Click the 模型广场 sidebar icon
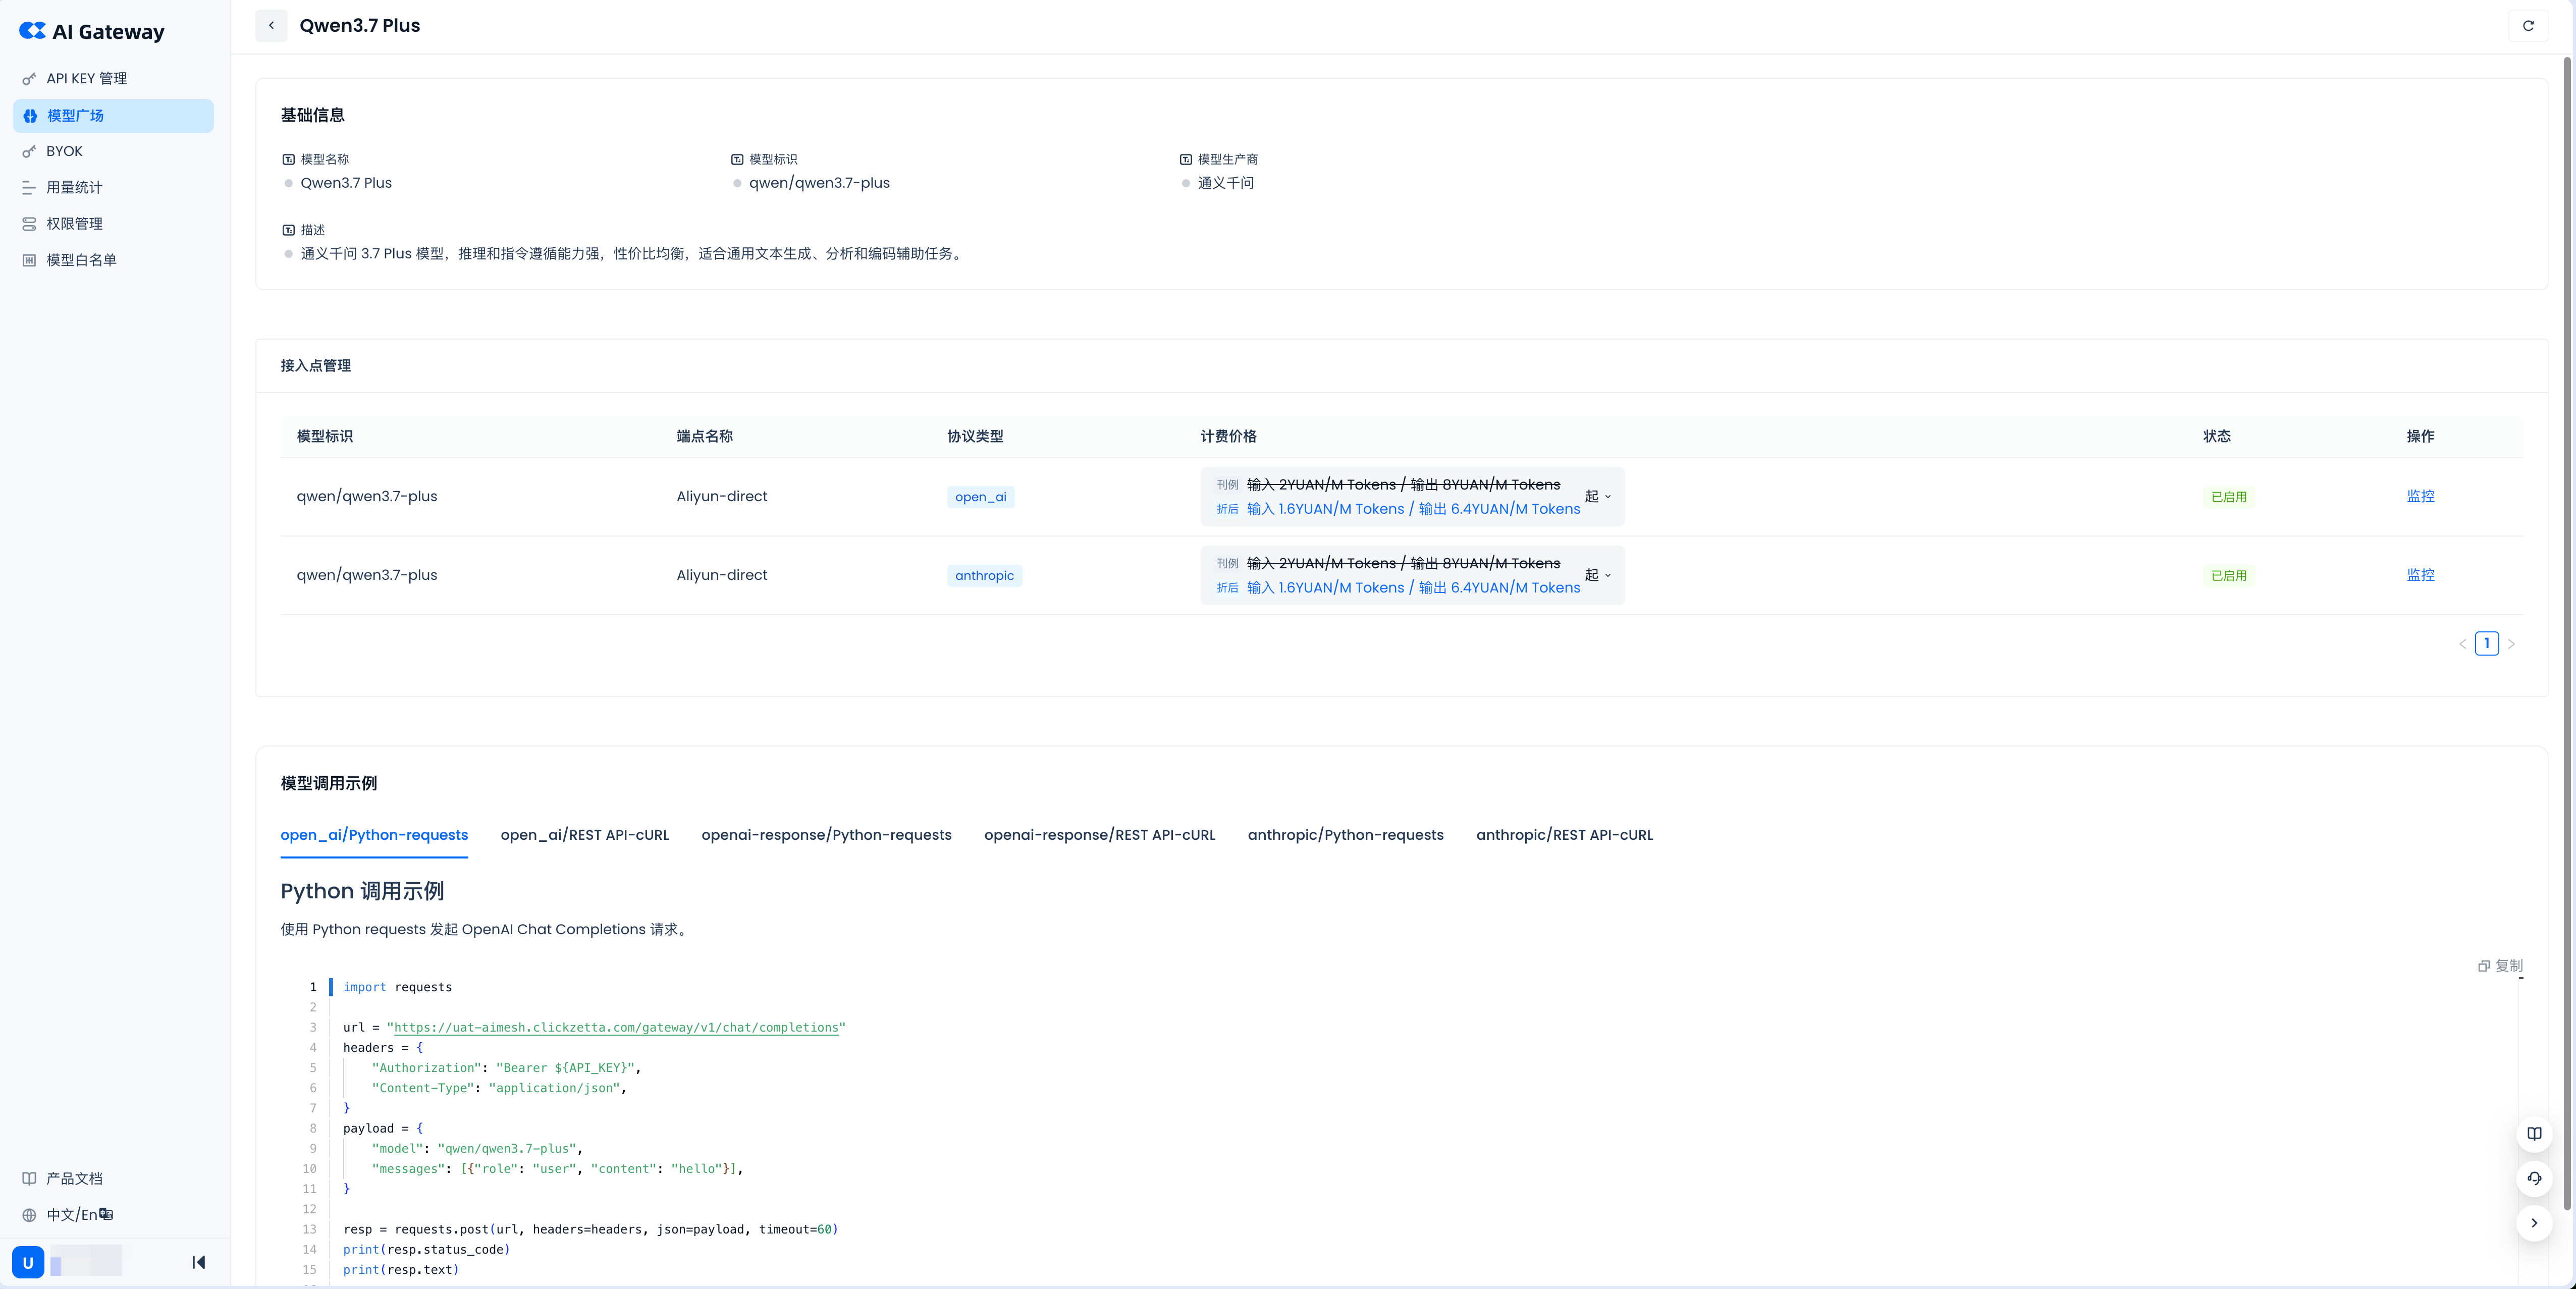2576x1289 pixels. (x=30, y=115)
